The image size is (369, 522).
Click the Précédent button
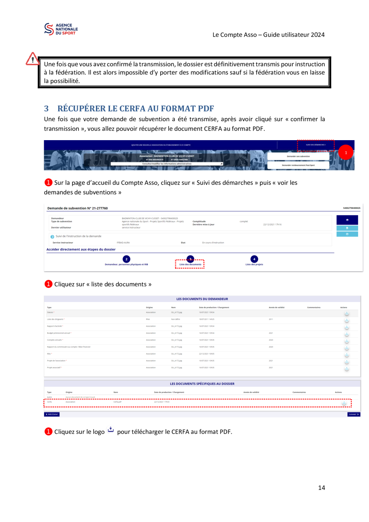pyautogui.click(x=52, y=414)
